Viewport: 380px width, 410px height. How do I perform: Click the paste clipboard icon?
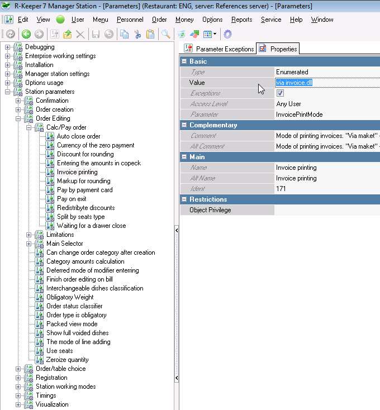[150, 34]
